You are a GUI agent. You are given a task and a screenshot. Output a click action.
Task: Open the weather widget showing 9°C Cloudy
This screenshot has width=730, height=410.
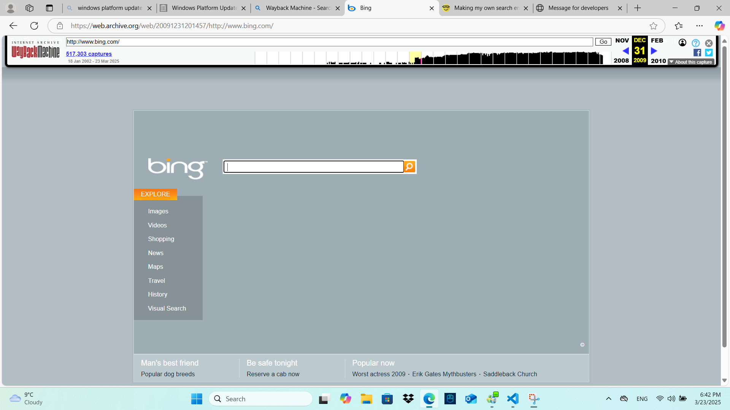(x=26, y=399)
